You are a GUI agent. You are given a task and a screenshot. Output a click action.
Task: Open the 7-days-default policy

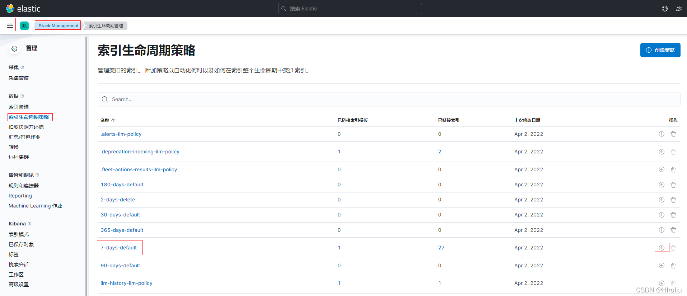tap(119, 248)
